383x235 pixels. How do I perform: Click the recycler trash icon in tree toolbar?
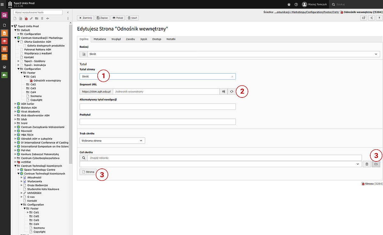coord(42,18)
